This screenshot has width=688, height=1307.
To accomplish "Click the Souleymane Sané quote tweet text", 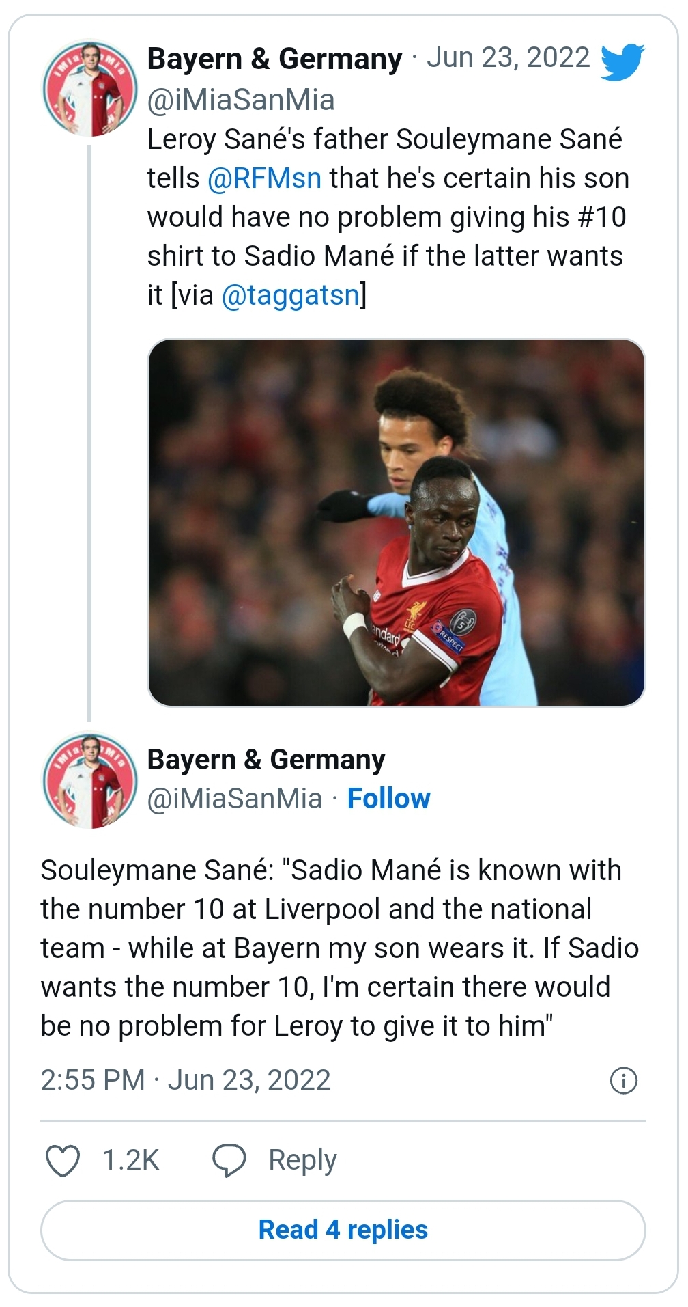I will (339, 948).
